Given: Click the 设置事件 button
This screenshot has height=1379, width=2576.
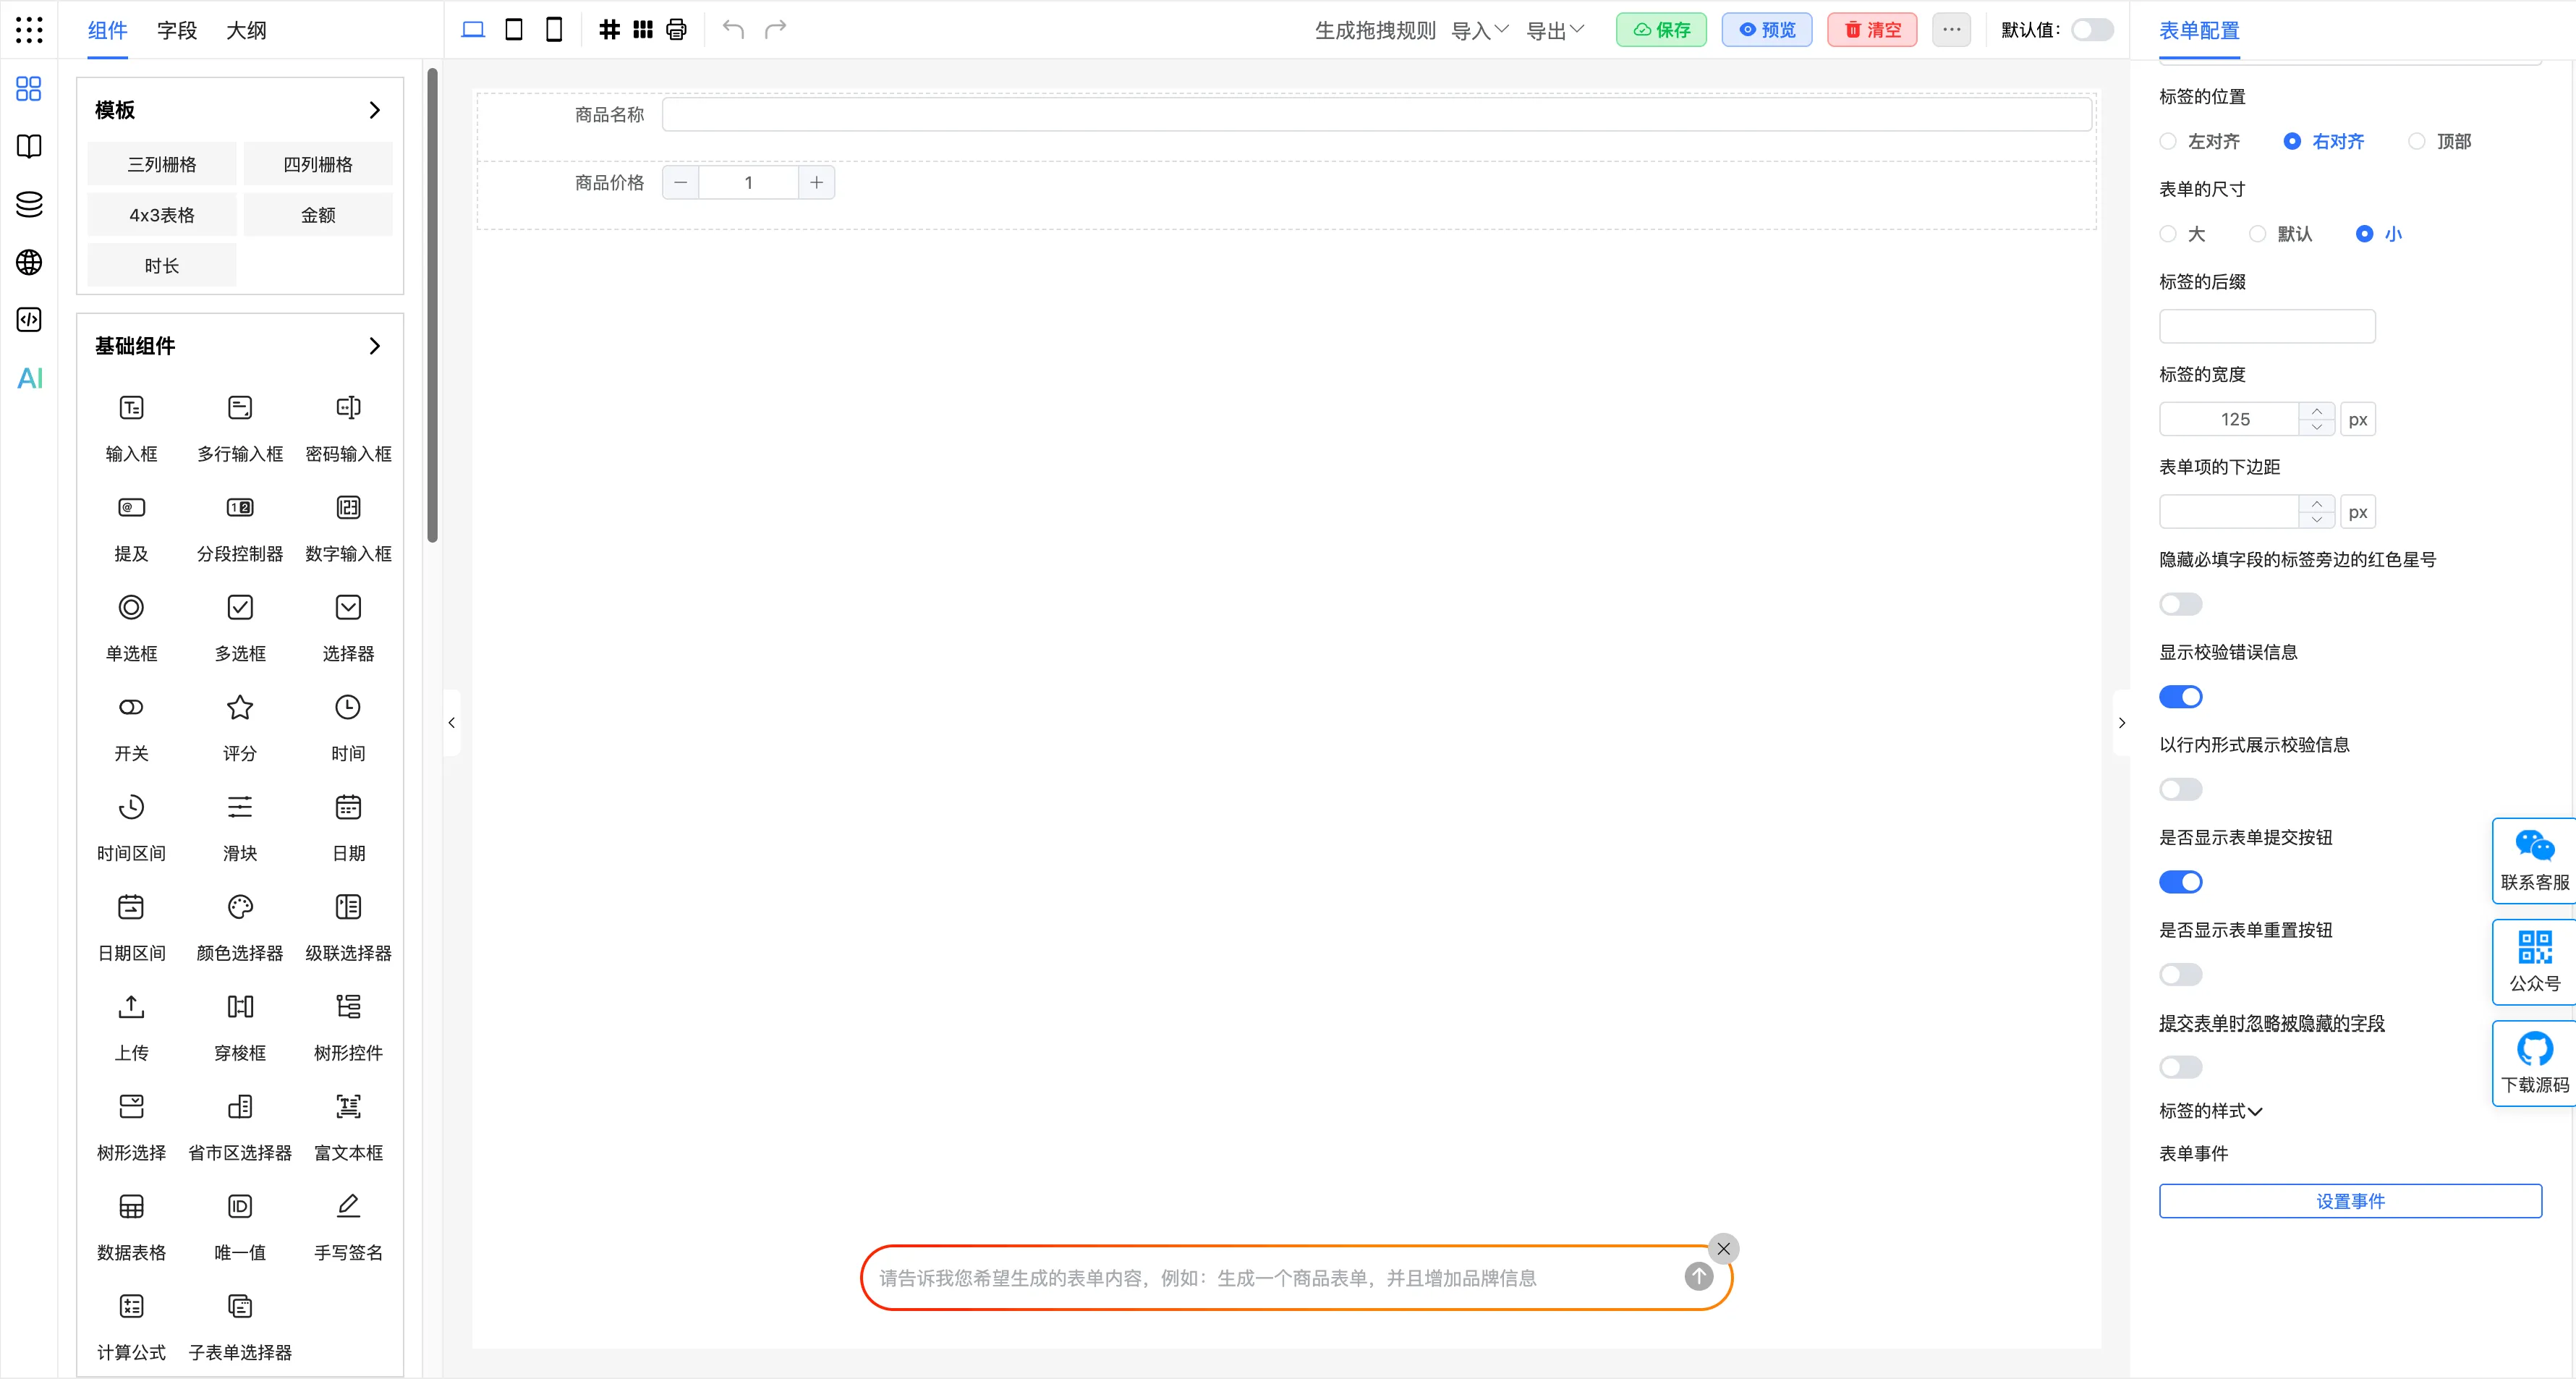Looking at the screenshot, I should 2350,1201.
